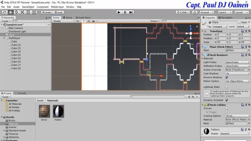Select the Scale tool
The width and height of the screenshot is (251, 141).
click(22, 12)
